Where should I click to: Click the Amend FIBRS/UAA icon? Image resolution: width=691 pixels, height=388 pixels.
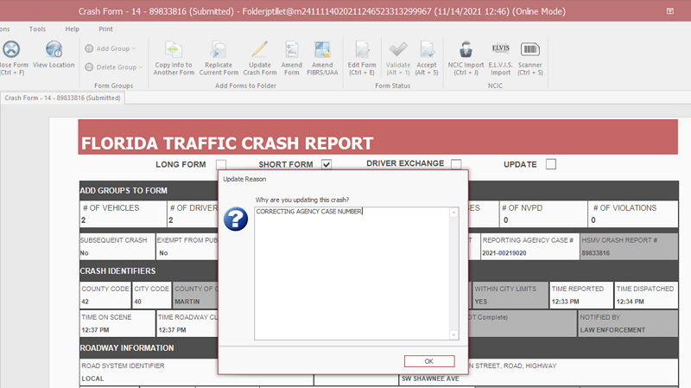(322, 50)
